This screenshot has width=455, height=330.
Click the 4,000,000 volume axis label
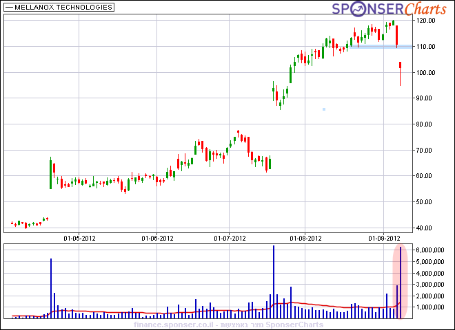(x=430, y=273)
